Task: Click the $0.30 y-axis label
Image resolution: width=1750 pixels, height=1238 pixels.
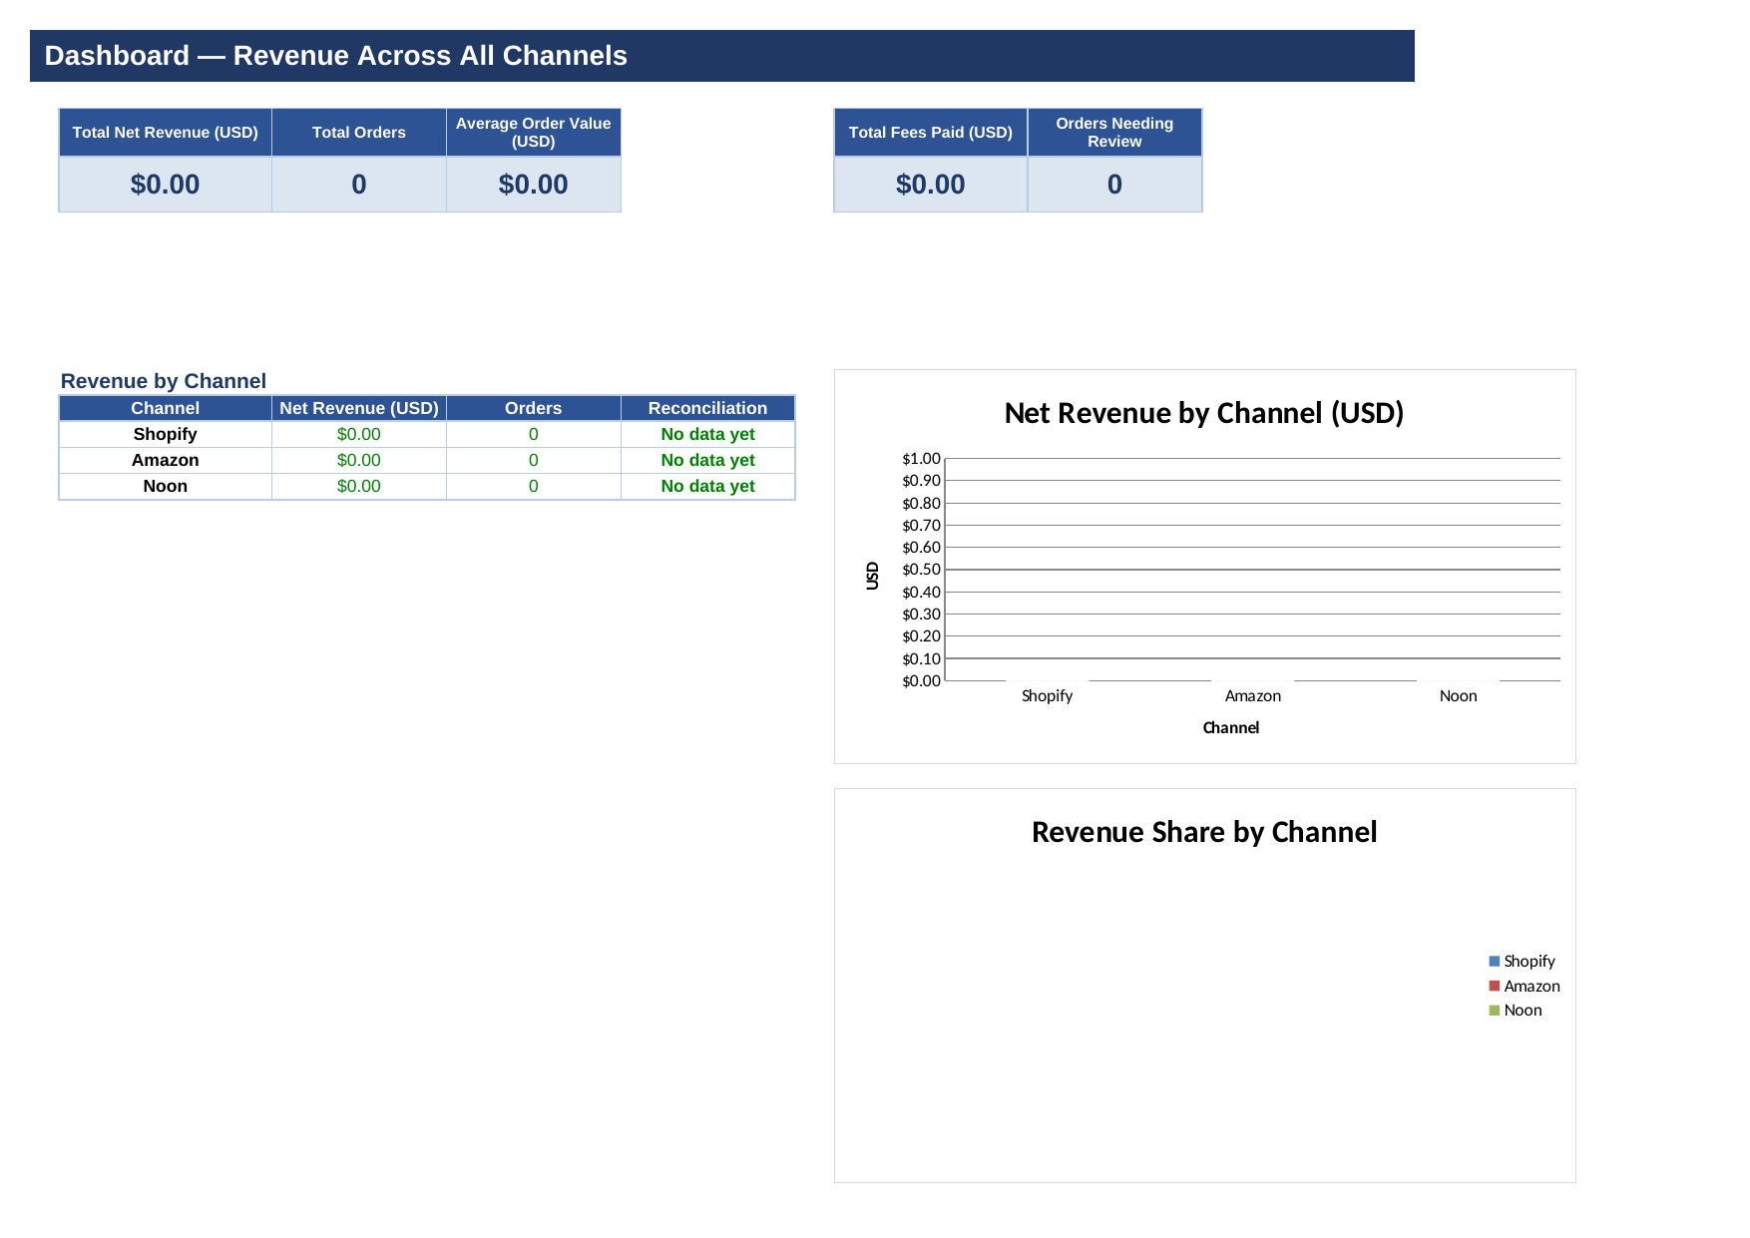Action: point(921,615)
